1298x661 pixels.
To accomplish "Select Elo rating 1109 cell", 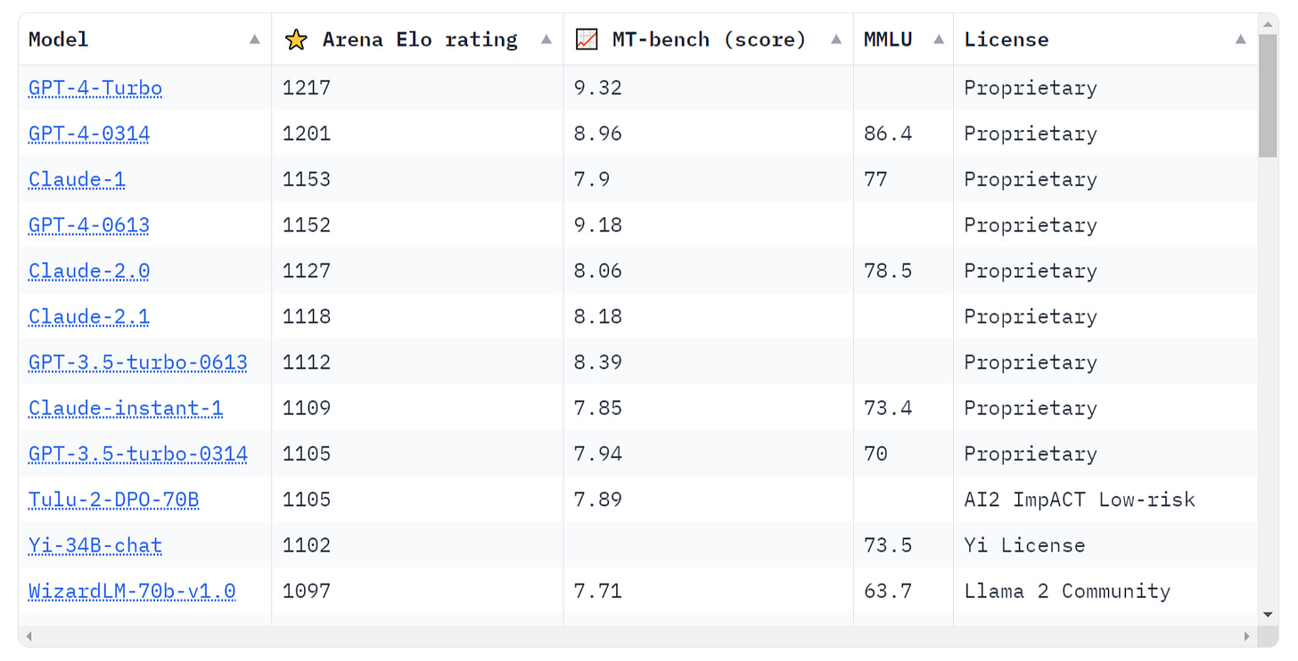I will click(x=417, y=408).
